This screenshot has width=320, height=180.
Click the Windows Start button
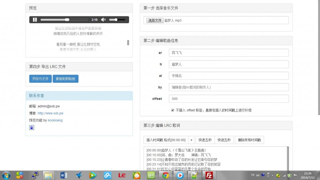[6, 175]
